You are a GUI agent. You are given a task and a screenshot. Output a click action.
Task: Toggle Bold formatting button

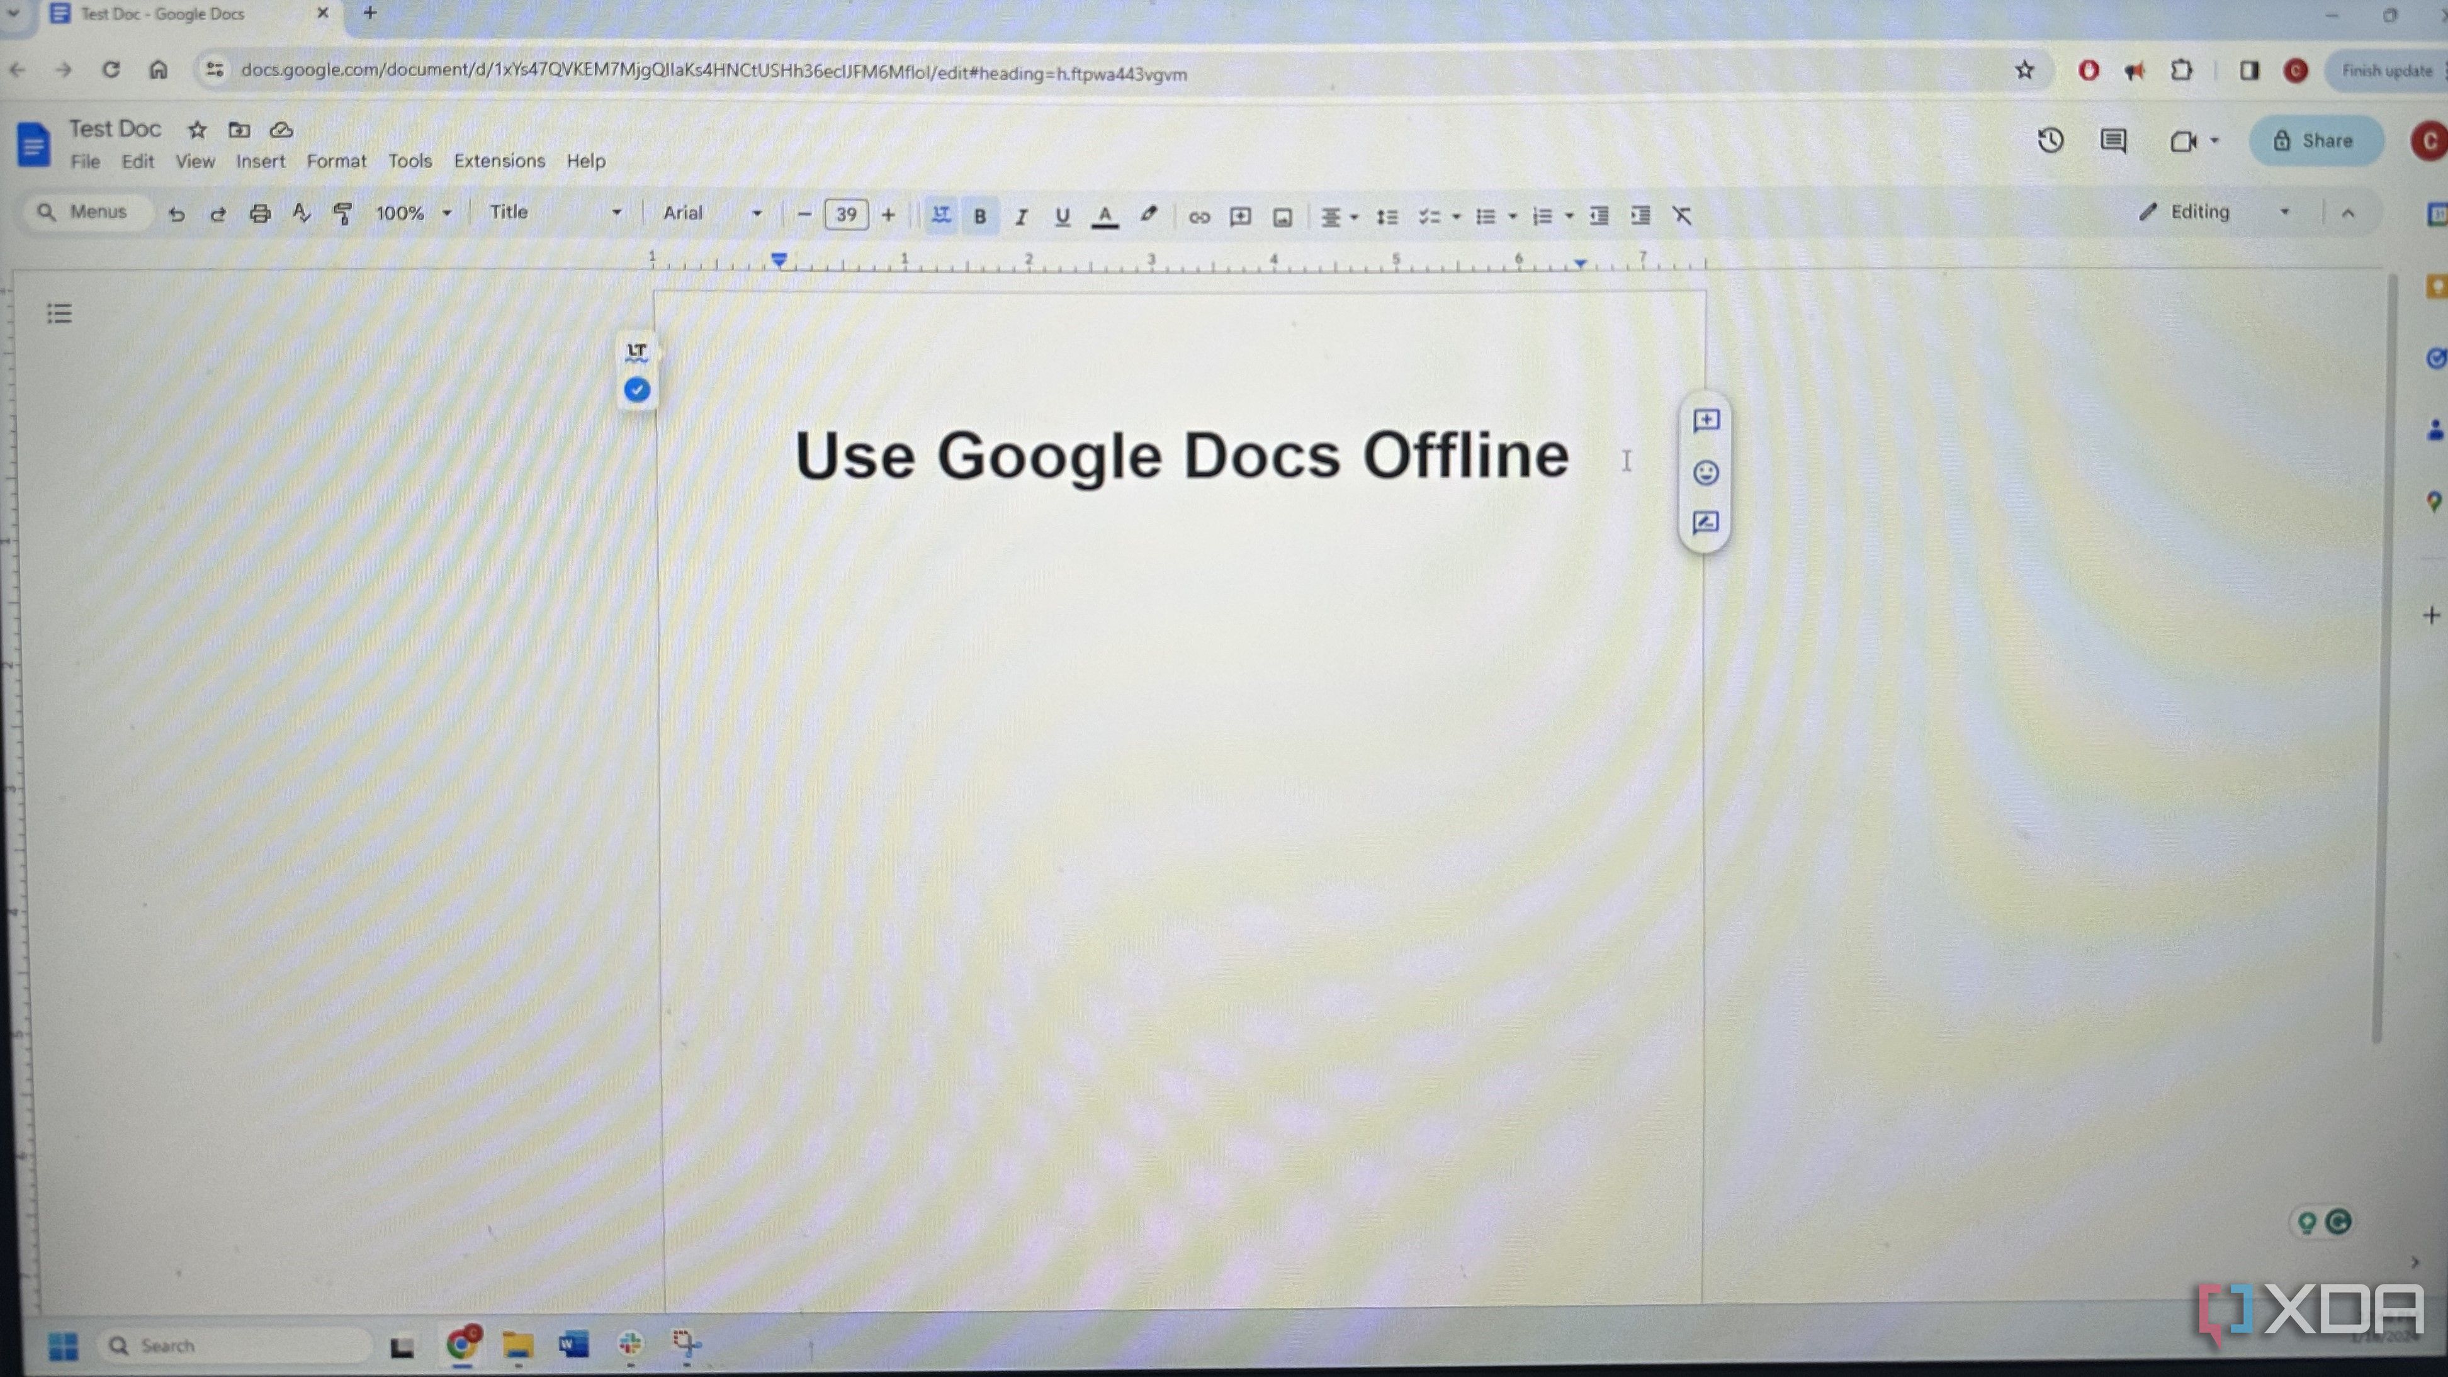click(980, 216)
